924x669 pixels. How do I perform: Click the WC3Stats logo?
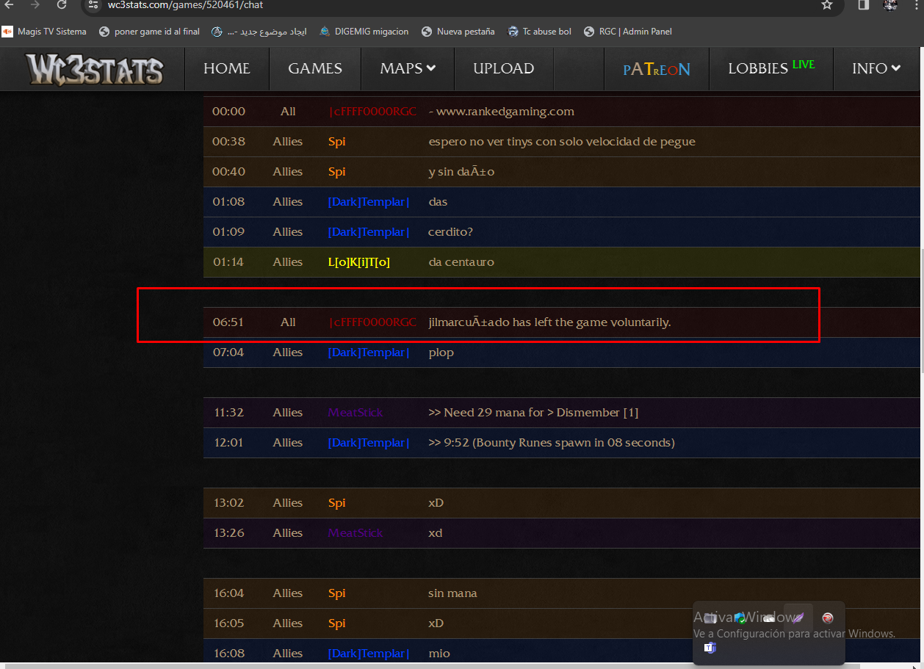point(95,69)
